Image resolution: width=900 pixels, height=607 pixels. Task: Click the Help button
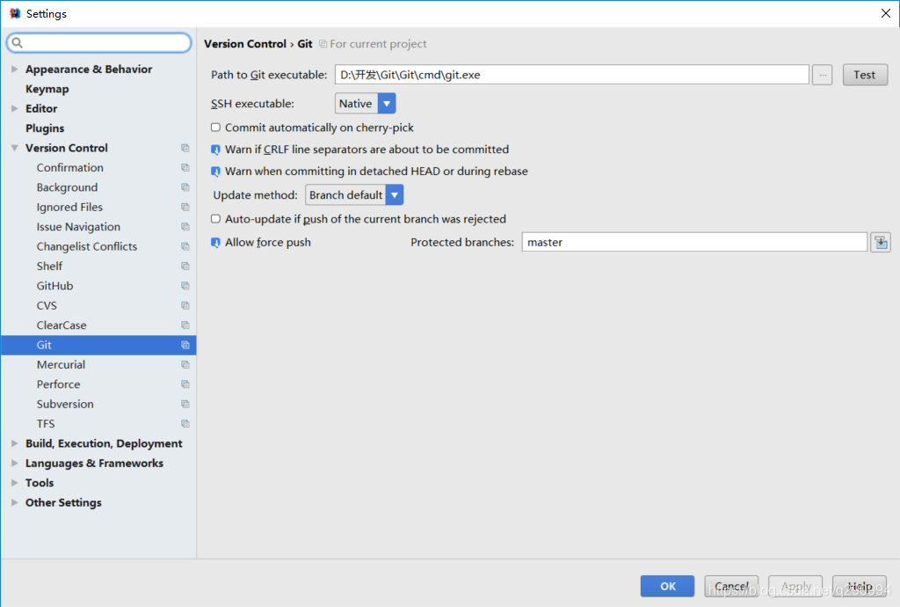point(860,586)
